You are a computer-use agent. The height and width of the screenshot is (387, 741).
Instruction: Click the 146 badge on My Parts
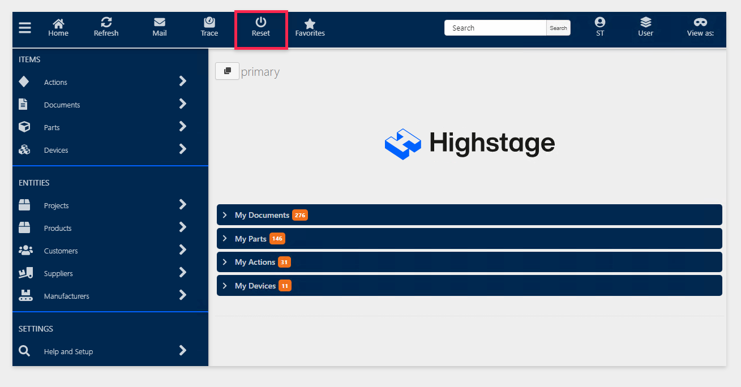pyautogui.click(x=277, y=239)
